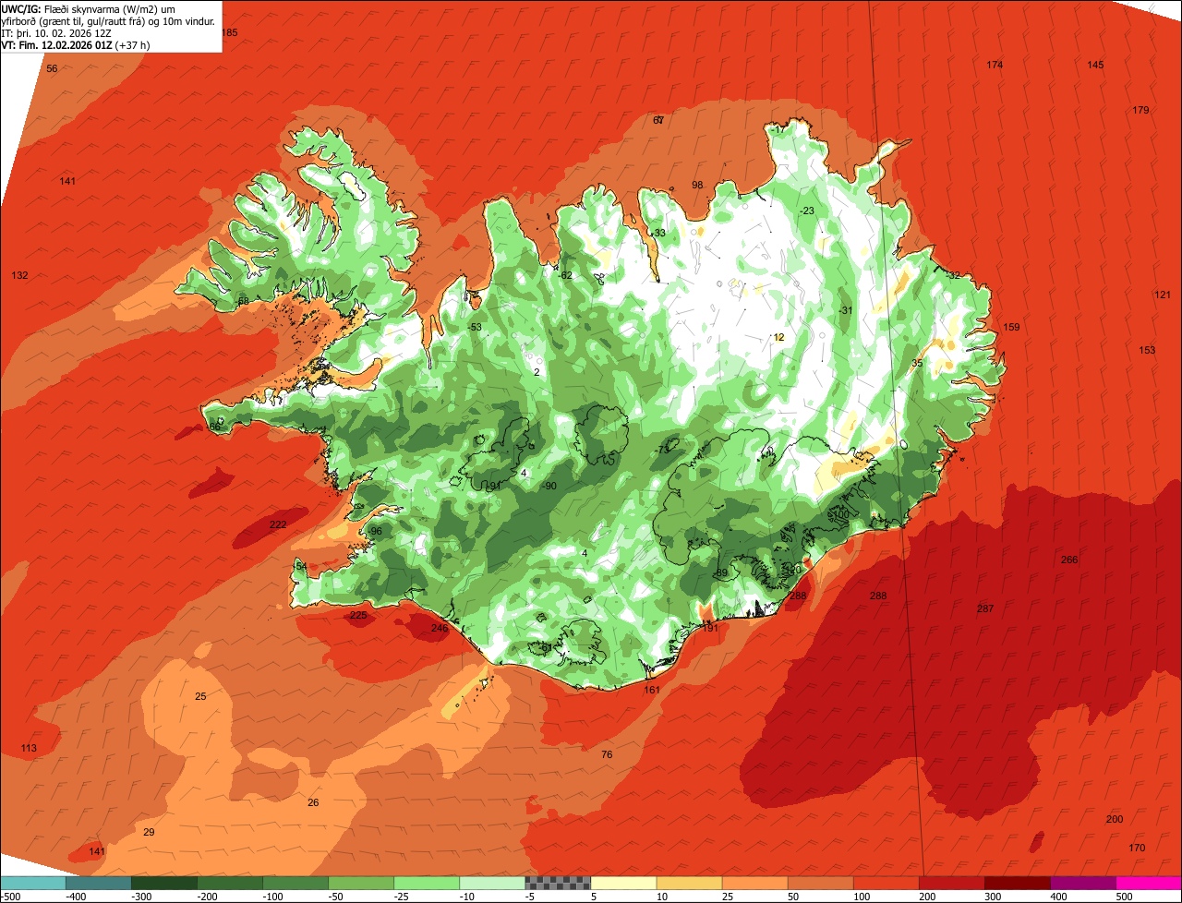Click the magenta legend swatch between 400 and 500
The height and width of the screenshot is (903, 1182).
click(x=1082, y=883)
